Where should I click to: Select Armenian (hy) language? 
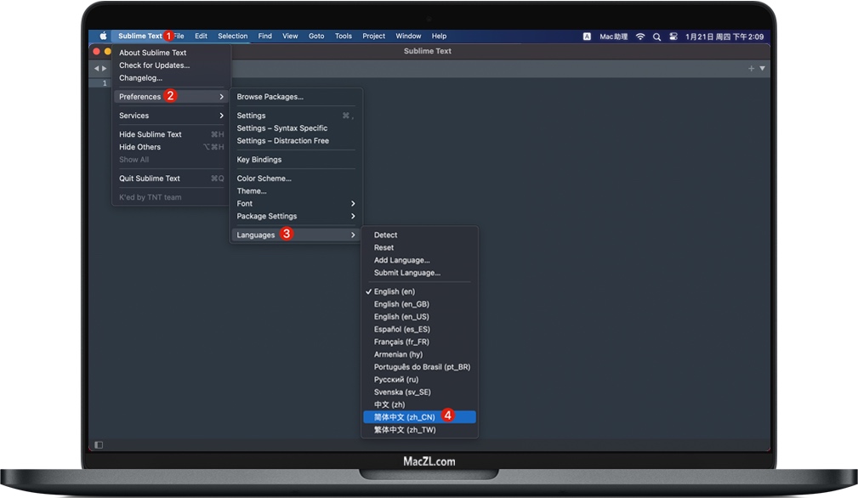(420, 354)
